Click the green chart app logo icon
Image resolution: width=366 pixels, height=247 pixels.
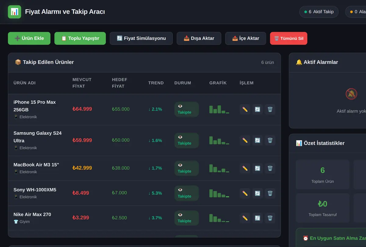coord(14,12)
